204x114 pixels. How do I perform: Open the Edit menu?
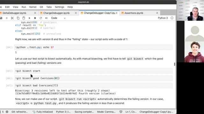click(x=7, y=7)
